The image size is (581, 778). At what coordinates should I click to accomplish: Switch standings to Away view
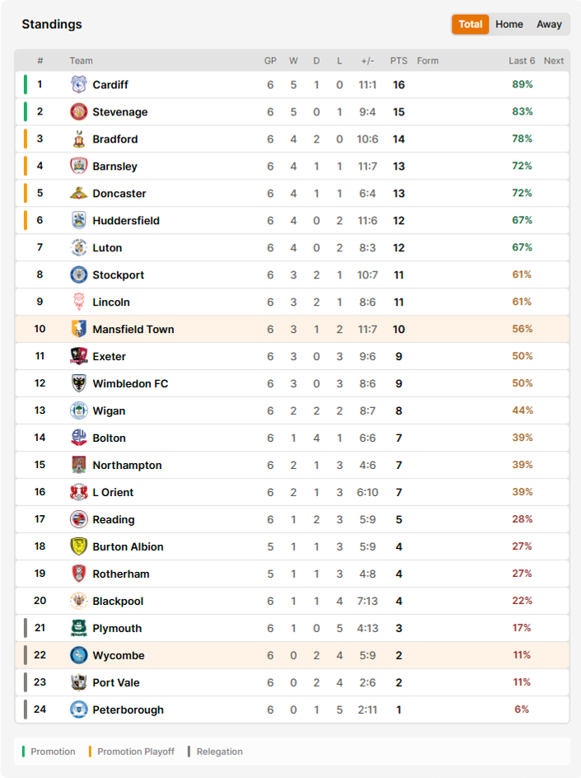point(549,25)
